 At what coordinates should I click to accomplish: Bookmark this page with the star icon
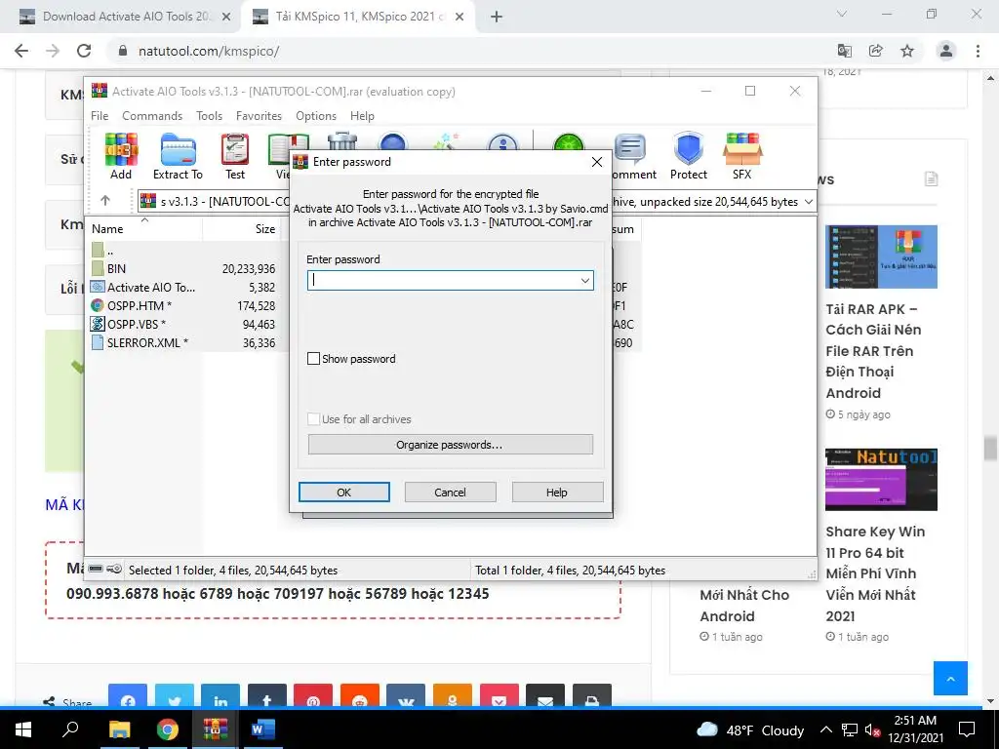[907, 51]
